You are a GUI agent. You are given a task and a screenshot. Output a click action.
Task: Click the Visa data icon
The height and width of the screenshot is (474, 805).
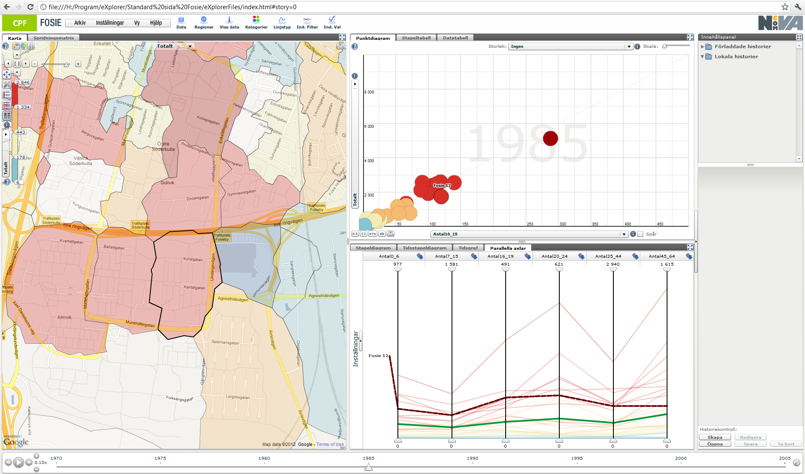(x=229, y=23)
